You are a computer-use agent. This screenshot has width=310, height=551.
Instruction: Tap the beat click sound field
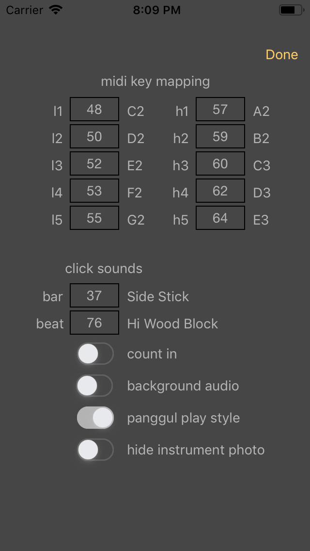(94, 323)
